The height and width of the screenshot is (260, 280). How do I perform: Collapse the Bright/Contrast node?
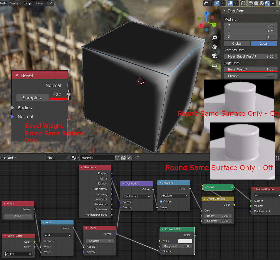pyautogui.click(x=204, y=199)
